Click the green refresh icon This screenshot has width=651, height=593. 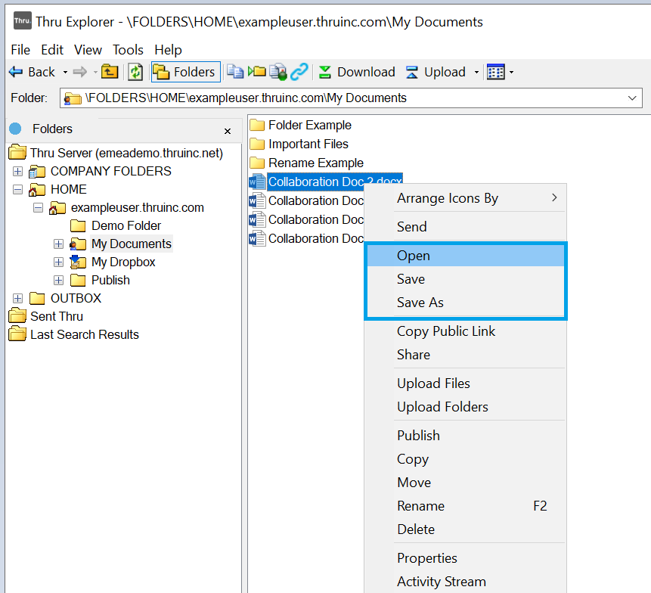[x=135, y=72]
